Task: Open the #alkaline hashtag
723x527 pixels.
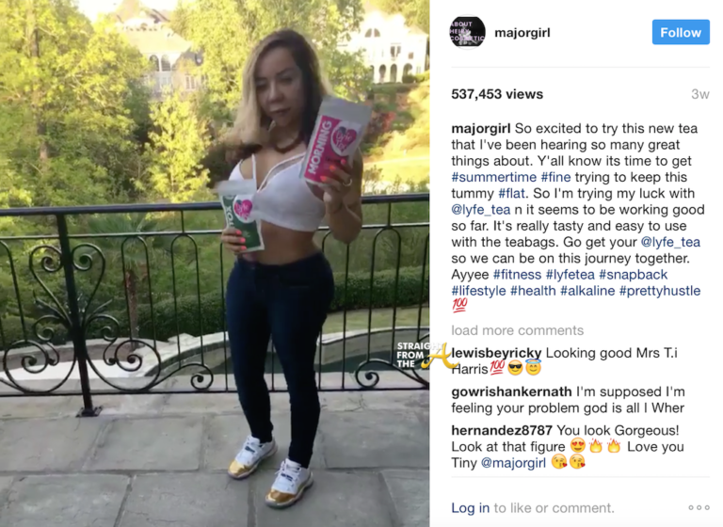Action: (587, 291)
